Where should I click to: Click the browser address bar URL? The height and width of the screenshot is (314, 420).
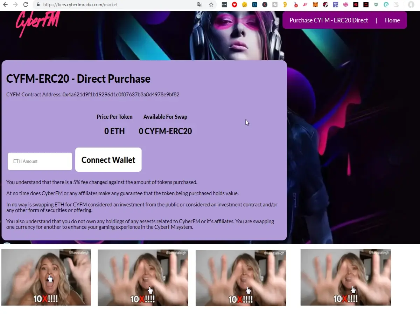80,5
